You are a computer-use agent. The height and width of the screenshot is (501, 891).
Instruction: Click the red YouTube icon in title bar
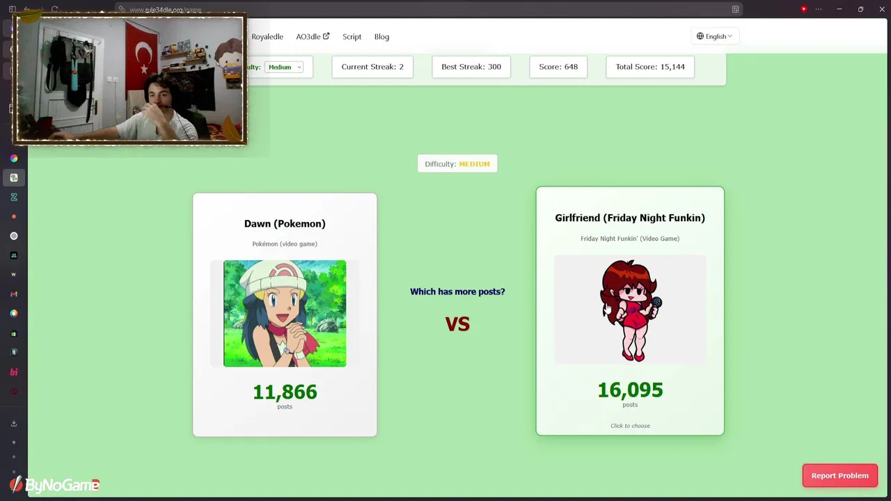[x=803, y=9]
